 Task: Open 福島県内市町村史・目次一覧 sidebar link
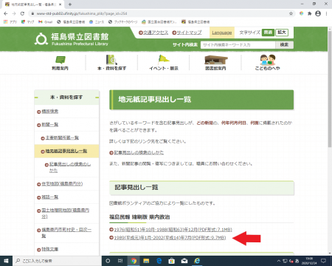(x=66, y=233)
